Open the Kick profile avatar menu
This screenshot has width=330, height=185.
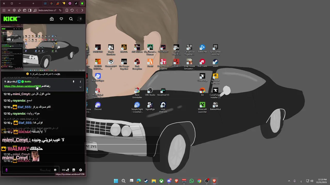[80, 19]
